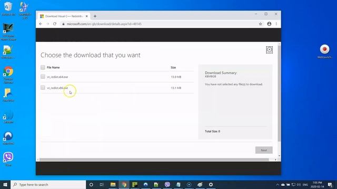Click the Download Summary heading
Image resolution: width=337 pixels, height=189 pixels.
pyautogui.click(x=221, y=73)
